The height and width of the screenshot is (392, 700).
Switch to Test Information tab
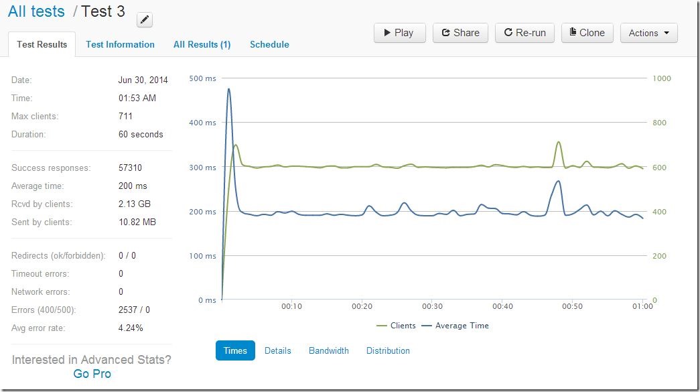(120, 44)
